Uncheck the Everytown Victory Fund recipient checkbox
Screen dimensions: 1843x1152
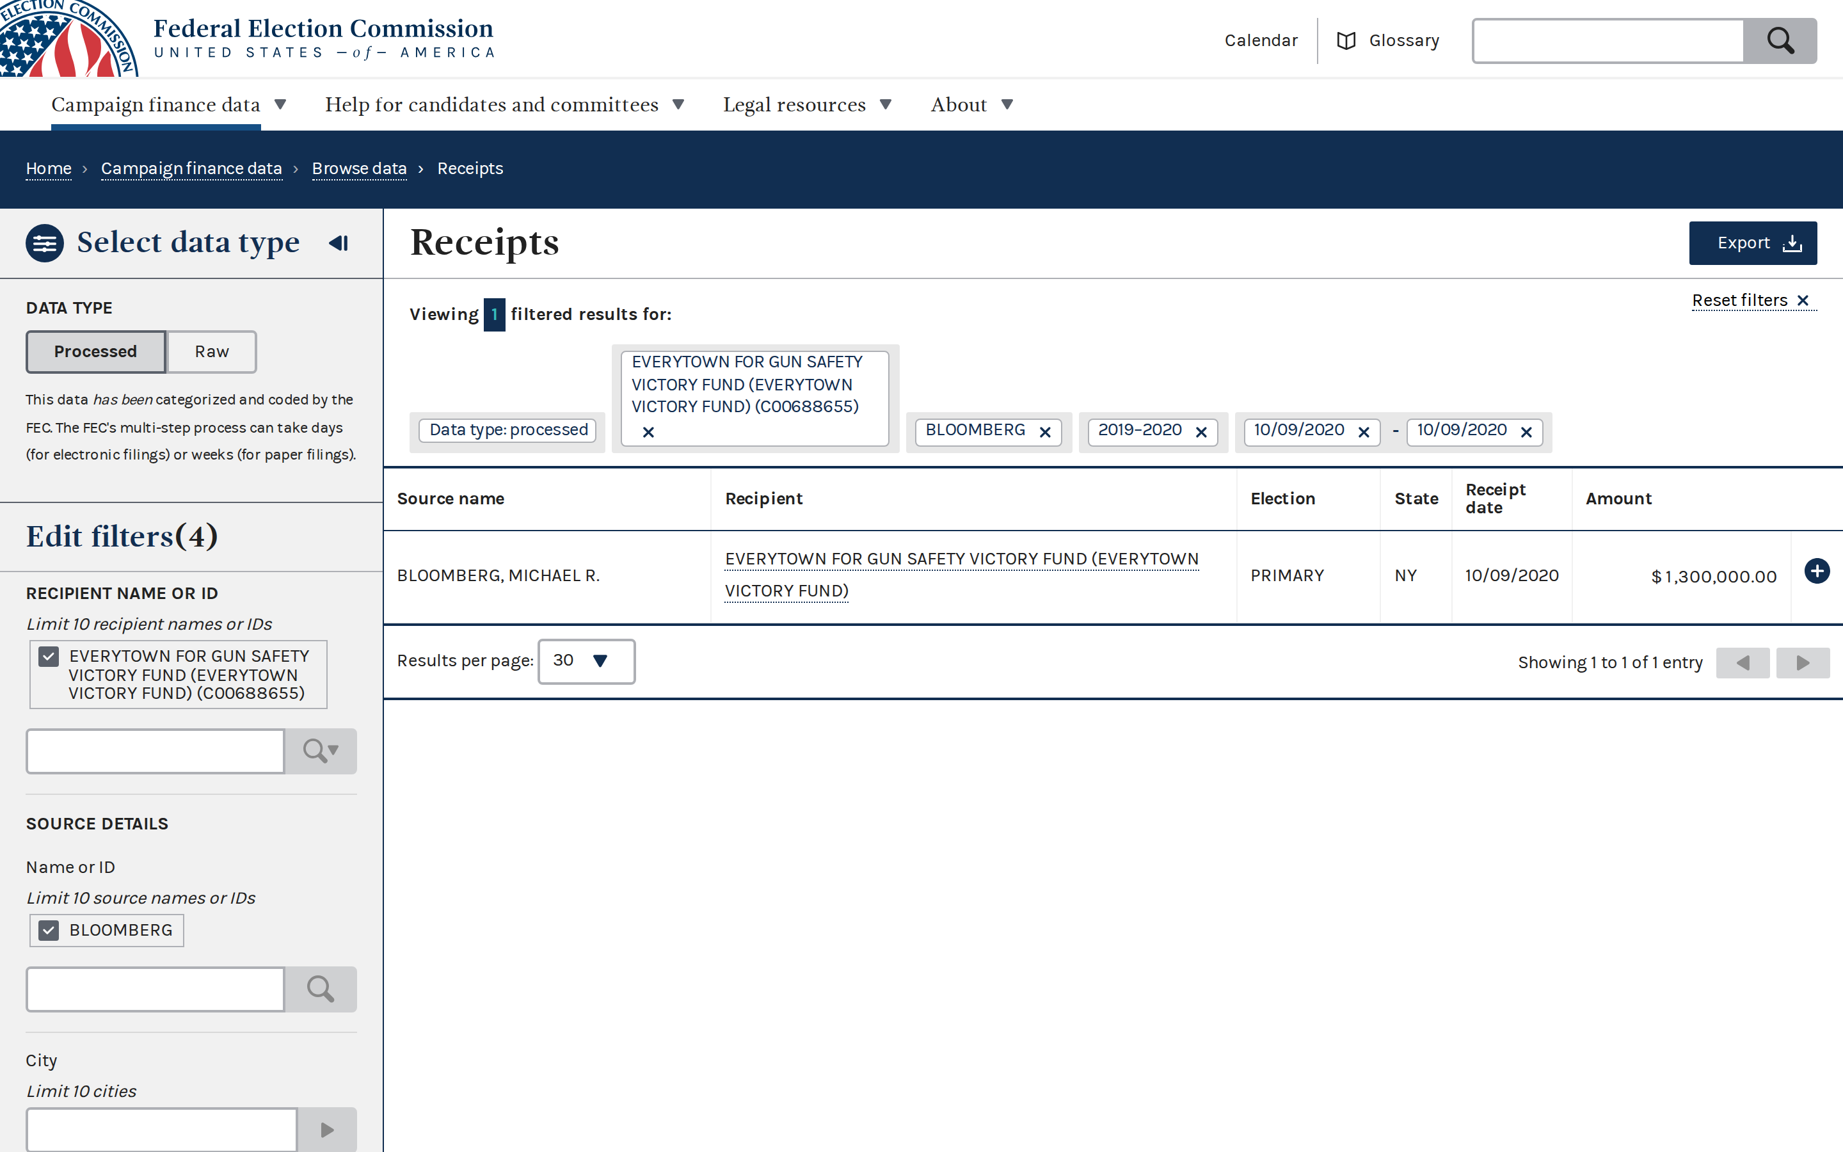pos(49,656)
